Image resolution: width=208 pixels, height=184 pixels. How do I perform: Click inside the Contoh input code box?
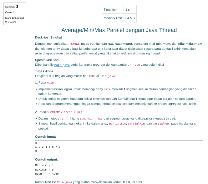coord(119,147)
